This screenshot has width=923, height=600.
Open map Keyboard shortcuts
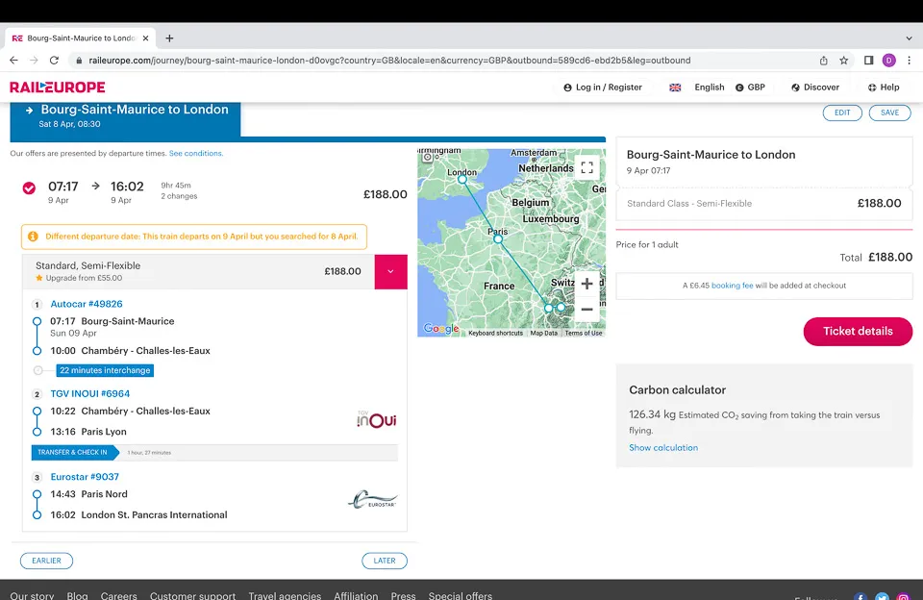pyautogui.click(x=496, y=334)
